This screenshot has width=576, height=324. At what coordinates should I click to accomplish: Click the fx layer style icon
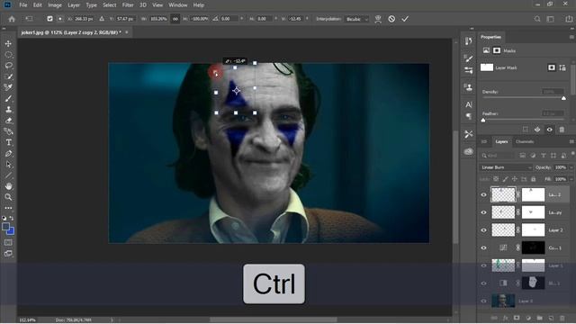coord(506,318)
